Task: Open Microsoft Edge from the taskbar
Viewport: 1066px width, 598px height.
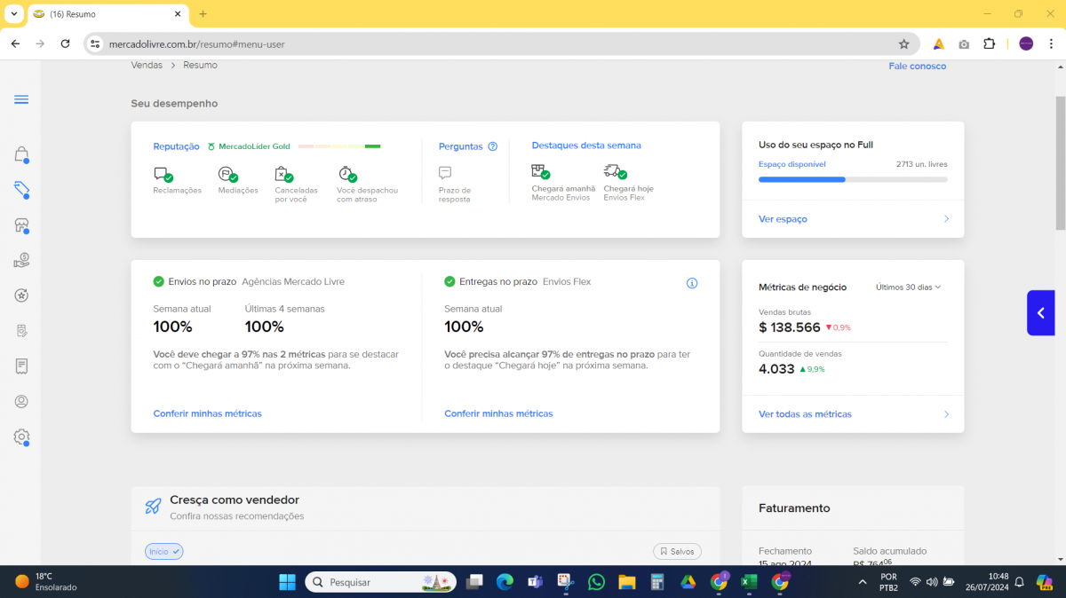Action: [x=505, y=582]
